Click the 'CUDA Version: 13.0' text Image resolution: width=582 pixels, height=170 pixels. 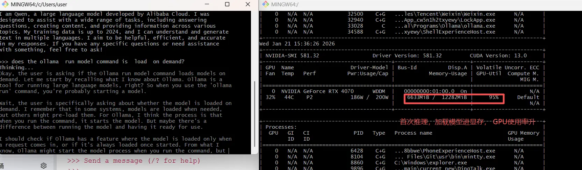point(498,56)
